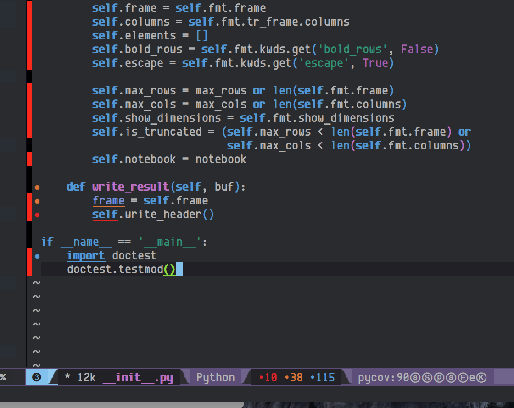Click red error dot beside self.write_header()

[37, 215]
